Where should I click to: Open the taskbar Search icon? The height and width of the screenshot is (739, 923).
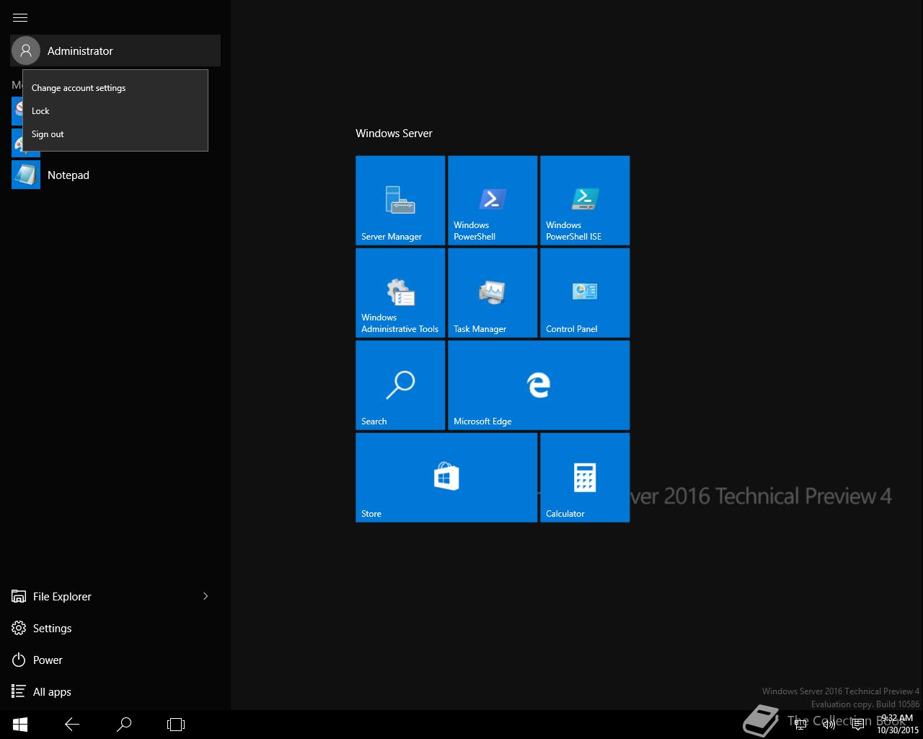coord(124,724)
